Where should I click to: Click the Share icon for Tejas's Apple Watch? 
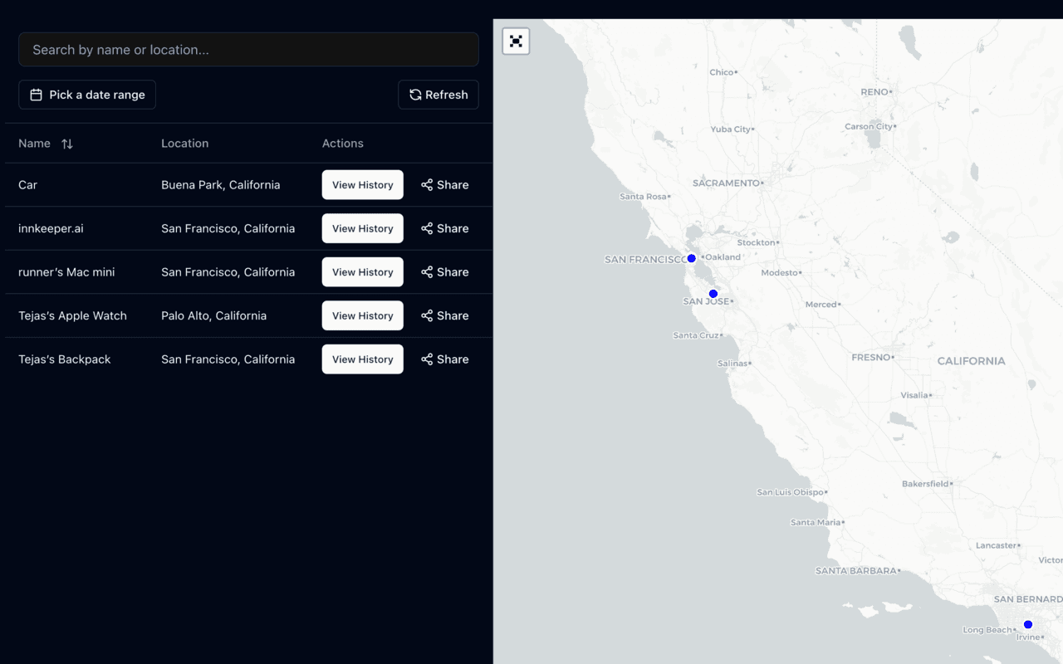tap(427, 315)
